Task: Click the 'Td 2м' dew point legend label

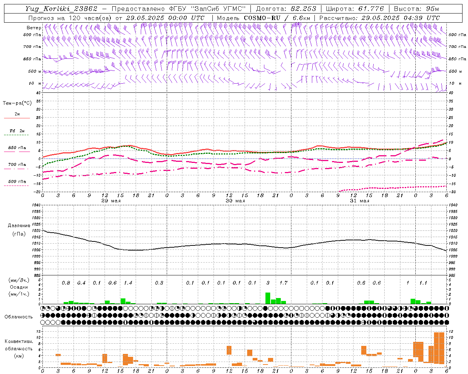Action: point(17,131)
